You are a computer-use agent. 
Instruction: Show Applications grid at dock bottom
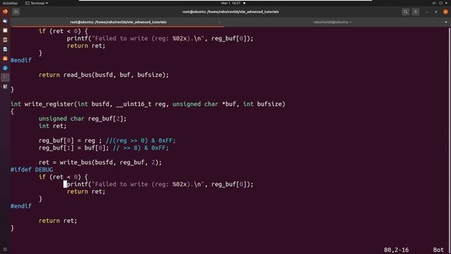pyautogui.click(x=5, y=249)
